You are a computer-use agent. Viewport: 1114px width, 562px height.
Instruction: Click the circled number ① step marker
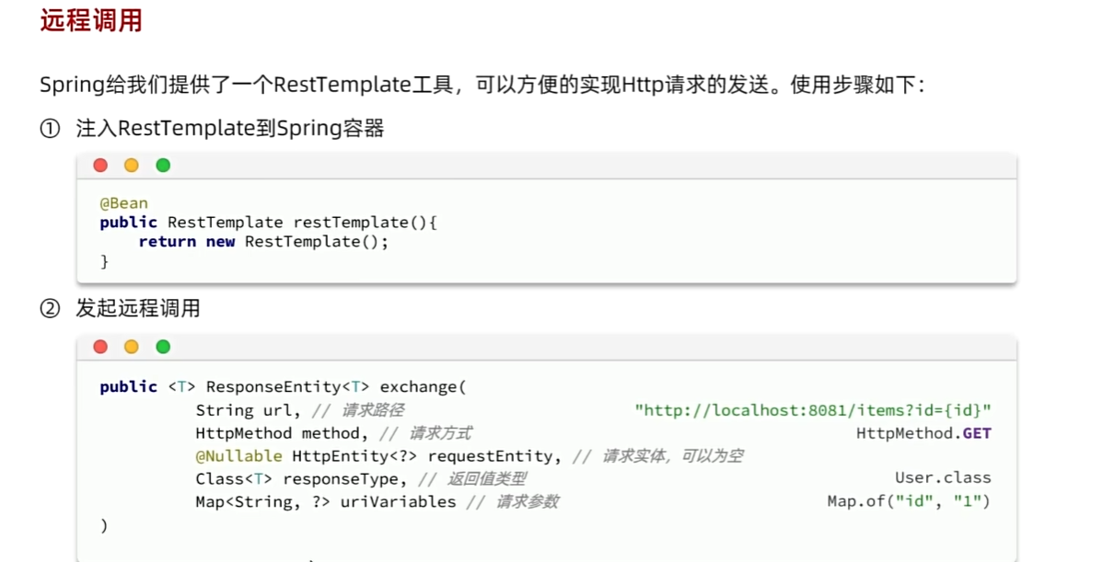click(x=50, y=129)
